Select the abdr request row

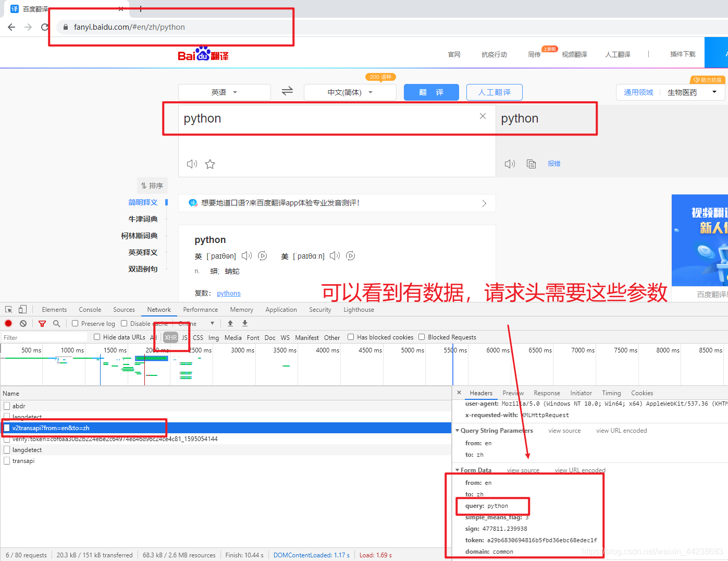click(x=226, y=406)
